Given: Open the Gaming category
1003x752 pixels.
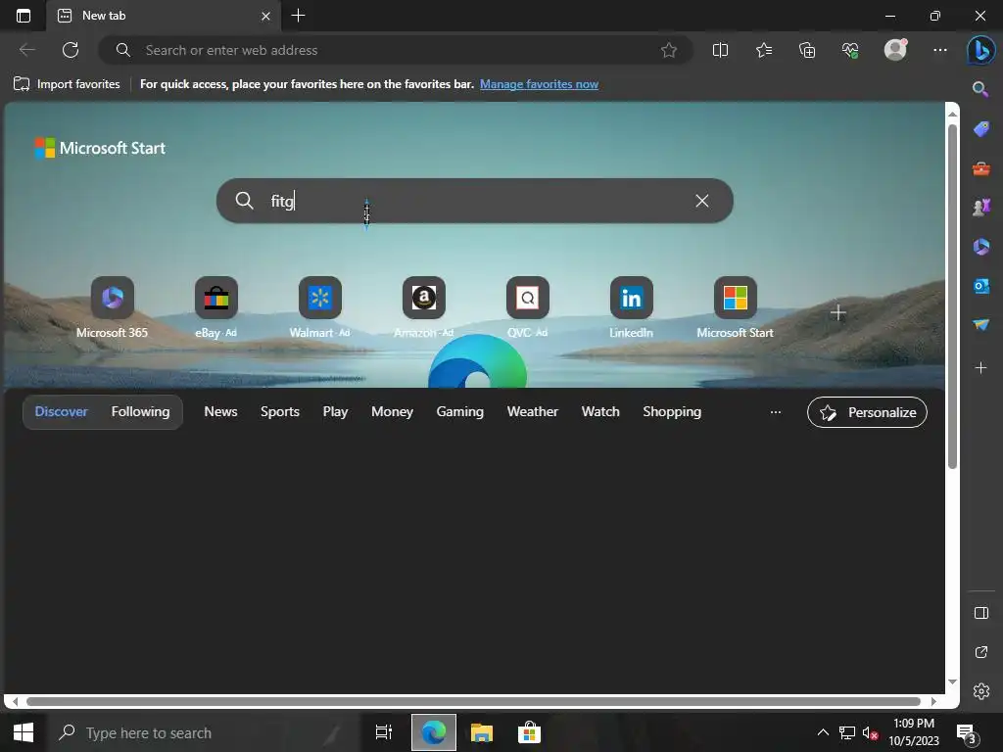Looking at the screenshot, I should click(x=460, y=411).
